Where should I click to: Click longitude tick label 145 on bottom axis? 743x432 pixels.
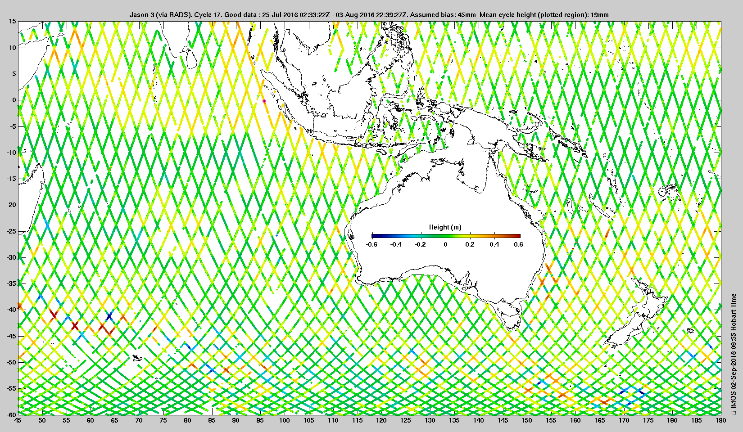click(x=503, y=420)
